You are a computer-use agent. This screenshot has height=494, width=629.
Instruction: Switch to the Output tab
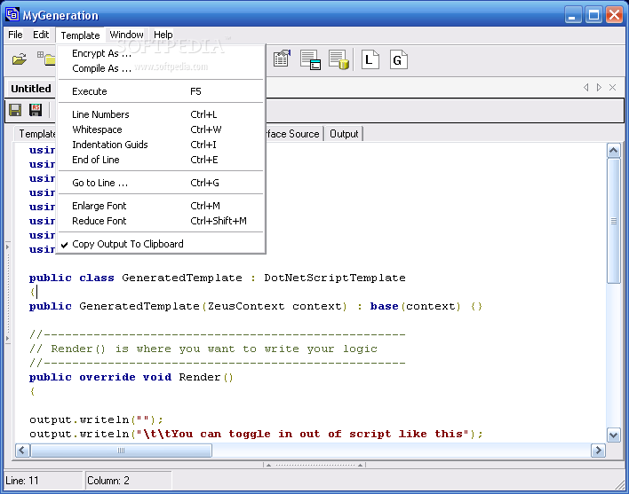point(344,134)
